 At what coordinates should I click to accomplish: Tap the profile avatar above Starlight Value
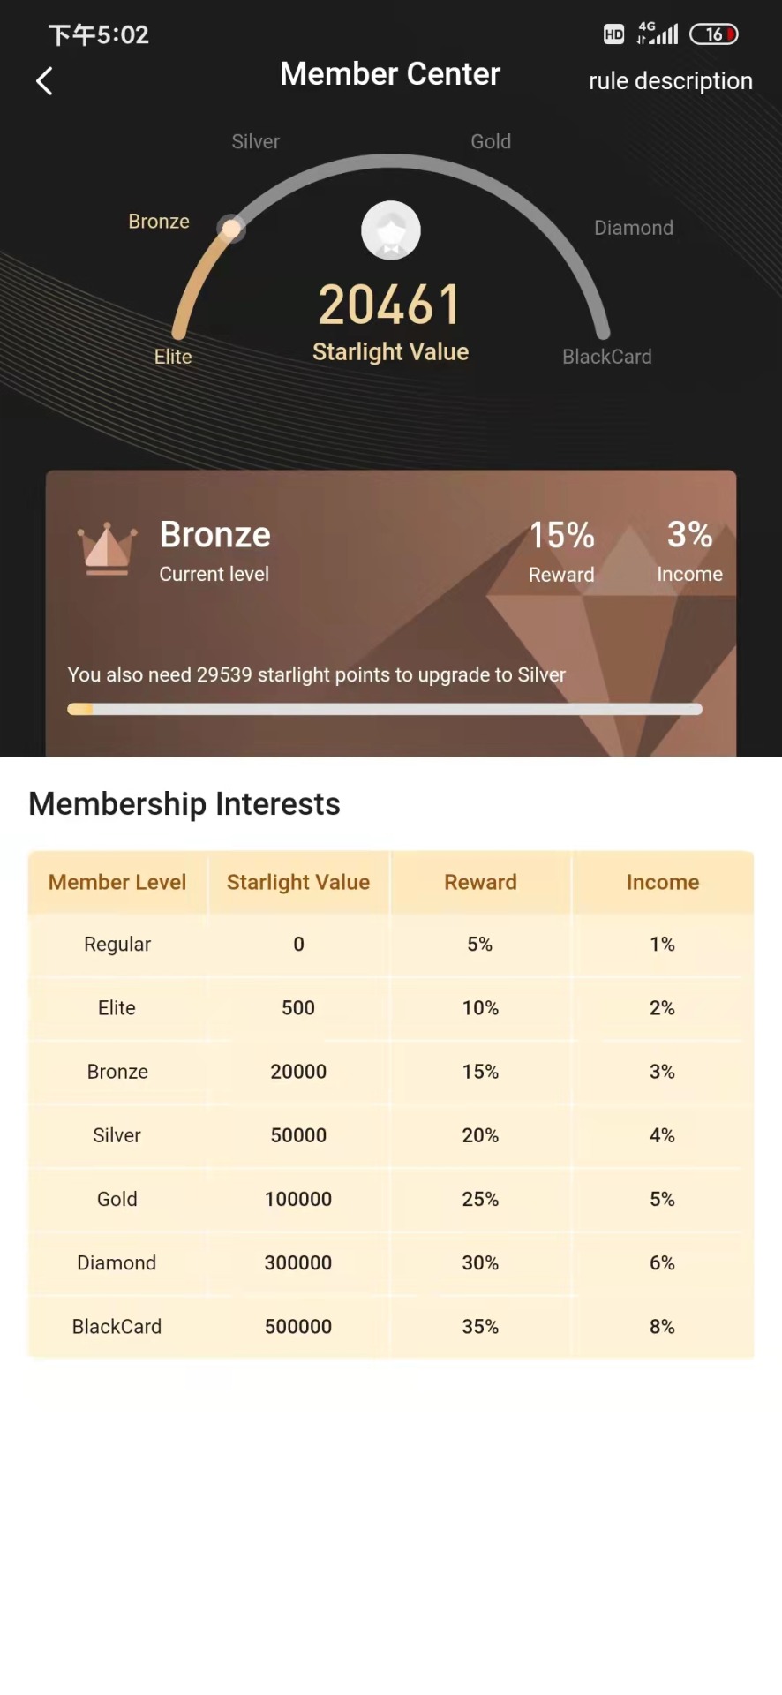[x=391, y=230]
